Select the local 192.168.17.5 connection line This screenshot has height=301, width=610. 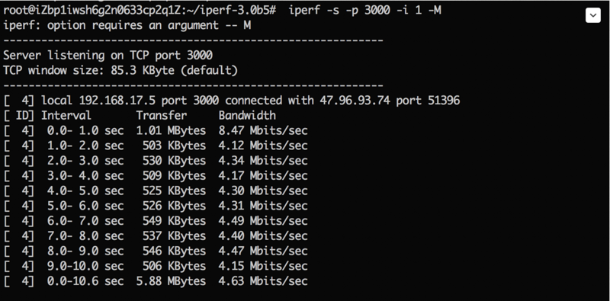tap(232, 101)
